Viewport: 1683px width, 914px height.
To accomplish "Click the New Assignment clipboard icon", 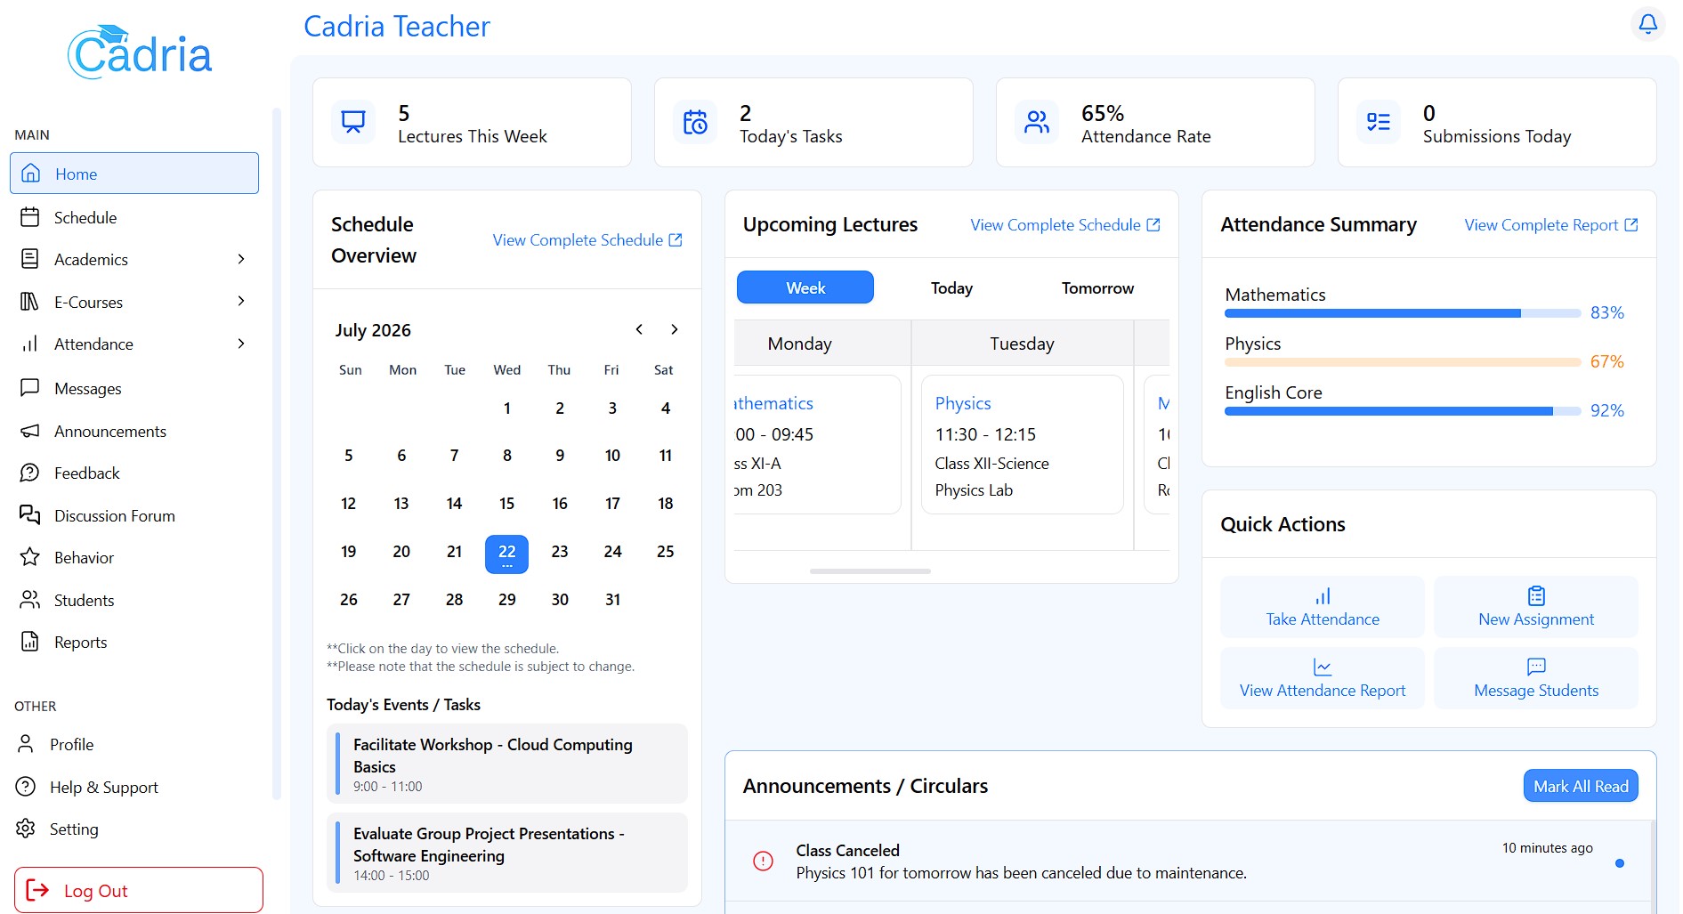I will pos(1536,595).
